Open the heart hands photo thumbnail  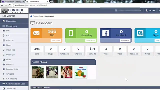click(66, 72)
